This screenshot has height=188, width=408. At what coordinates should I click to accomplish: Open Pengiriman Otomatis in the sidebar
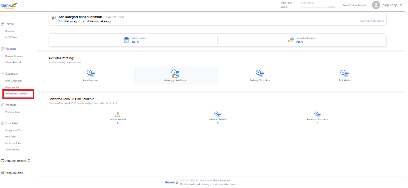(17, 94)
